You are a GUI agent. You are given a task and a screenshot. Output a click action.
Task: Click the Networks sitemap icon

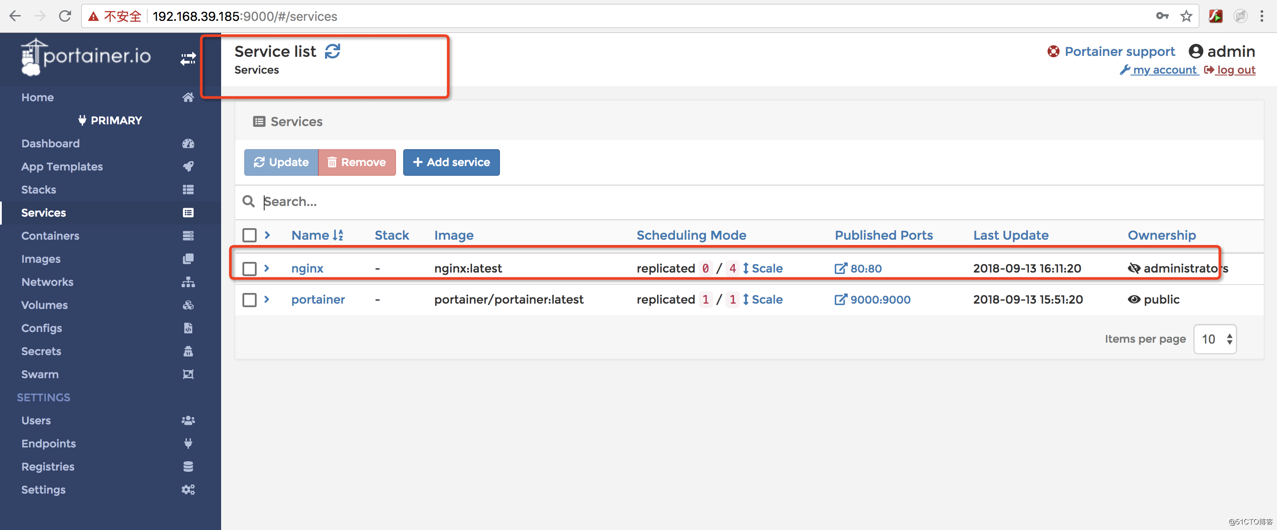(x=188, y=281)
